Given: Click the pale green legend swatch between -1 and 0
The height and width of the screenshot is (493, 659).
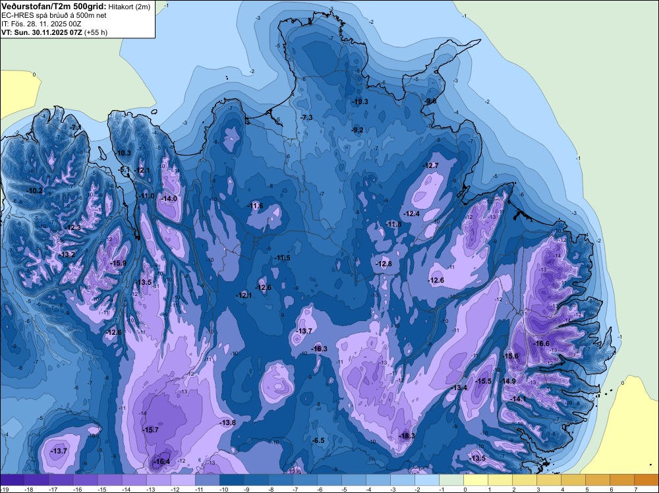Looking at the screenshot, I should (451, 480).
